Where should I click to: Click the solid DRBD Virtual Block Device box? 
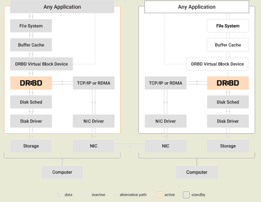tap(41, 64)
